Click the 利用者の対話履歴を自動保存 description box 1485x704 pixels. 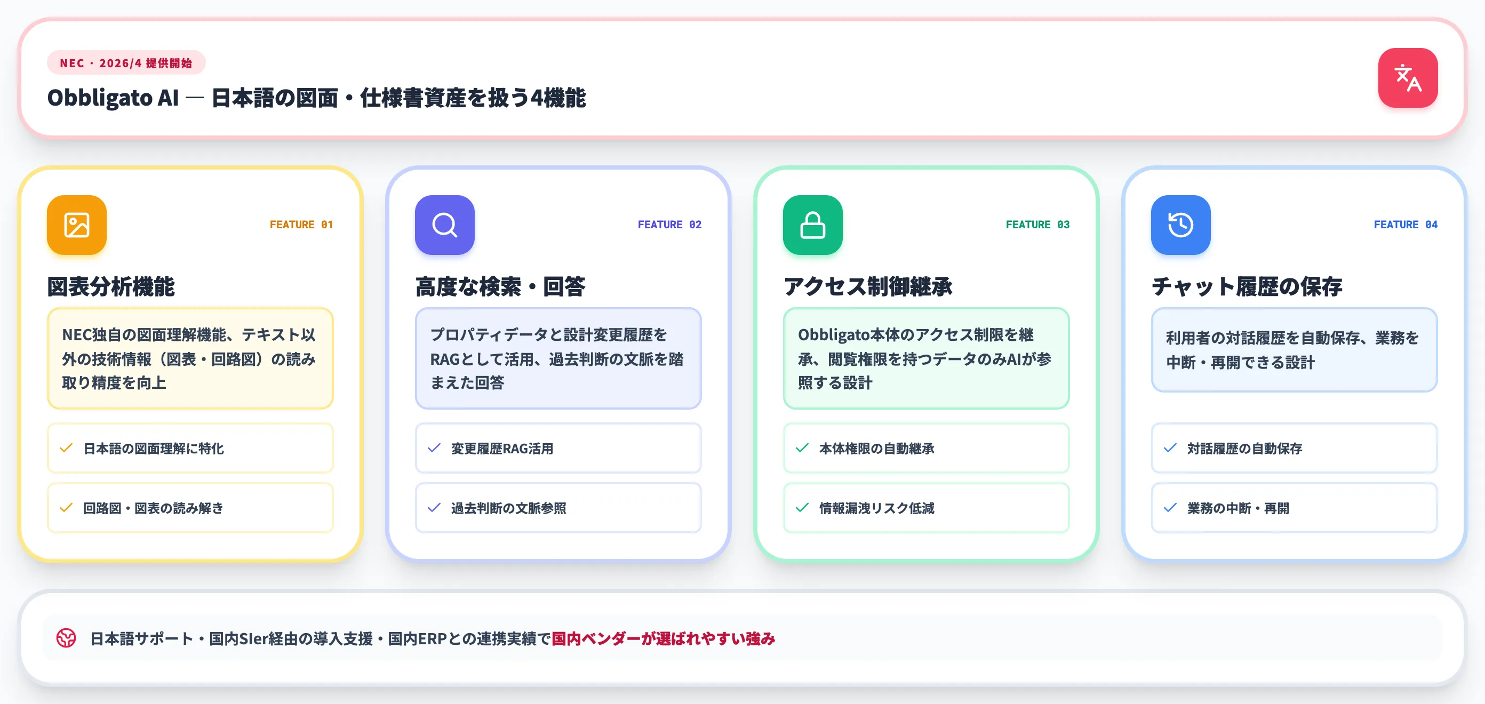point(1294,350)
